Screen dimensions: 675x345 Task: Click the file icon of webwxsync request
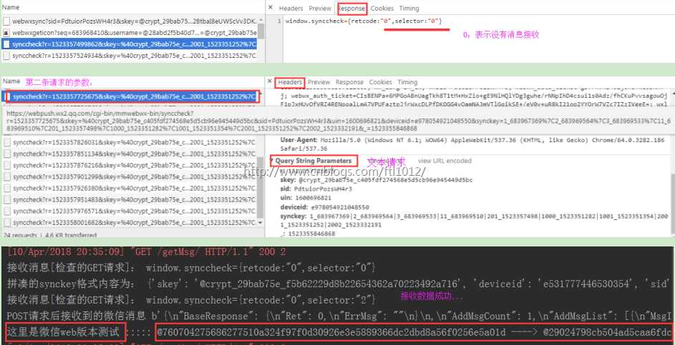click(x=6, y=21)
